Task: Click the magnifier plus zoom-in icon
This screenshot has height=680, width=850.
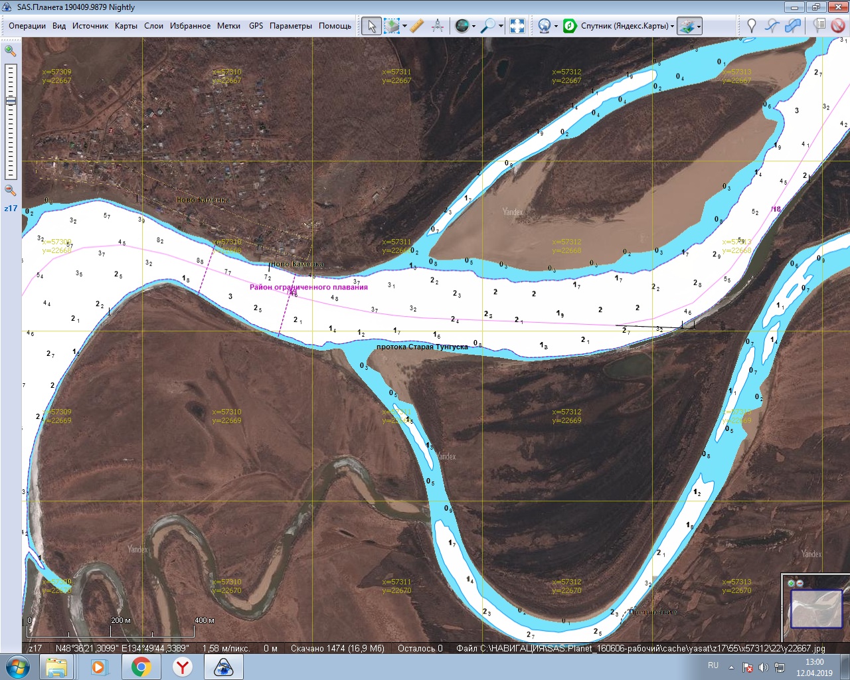Action: [x=10, y=50]
